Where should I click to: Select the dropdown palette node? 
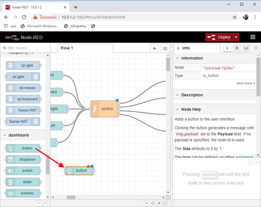(23, 159)
